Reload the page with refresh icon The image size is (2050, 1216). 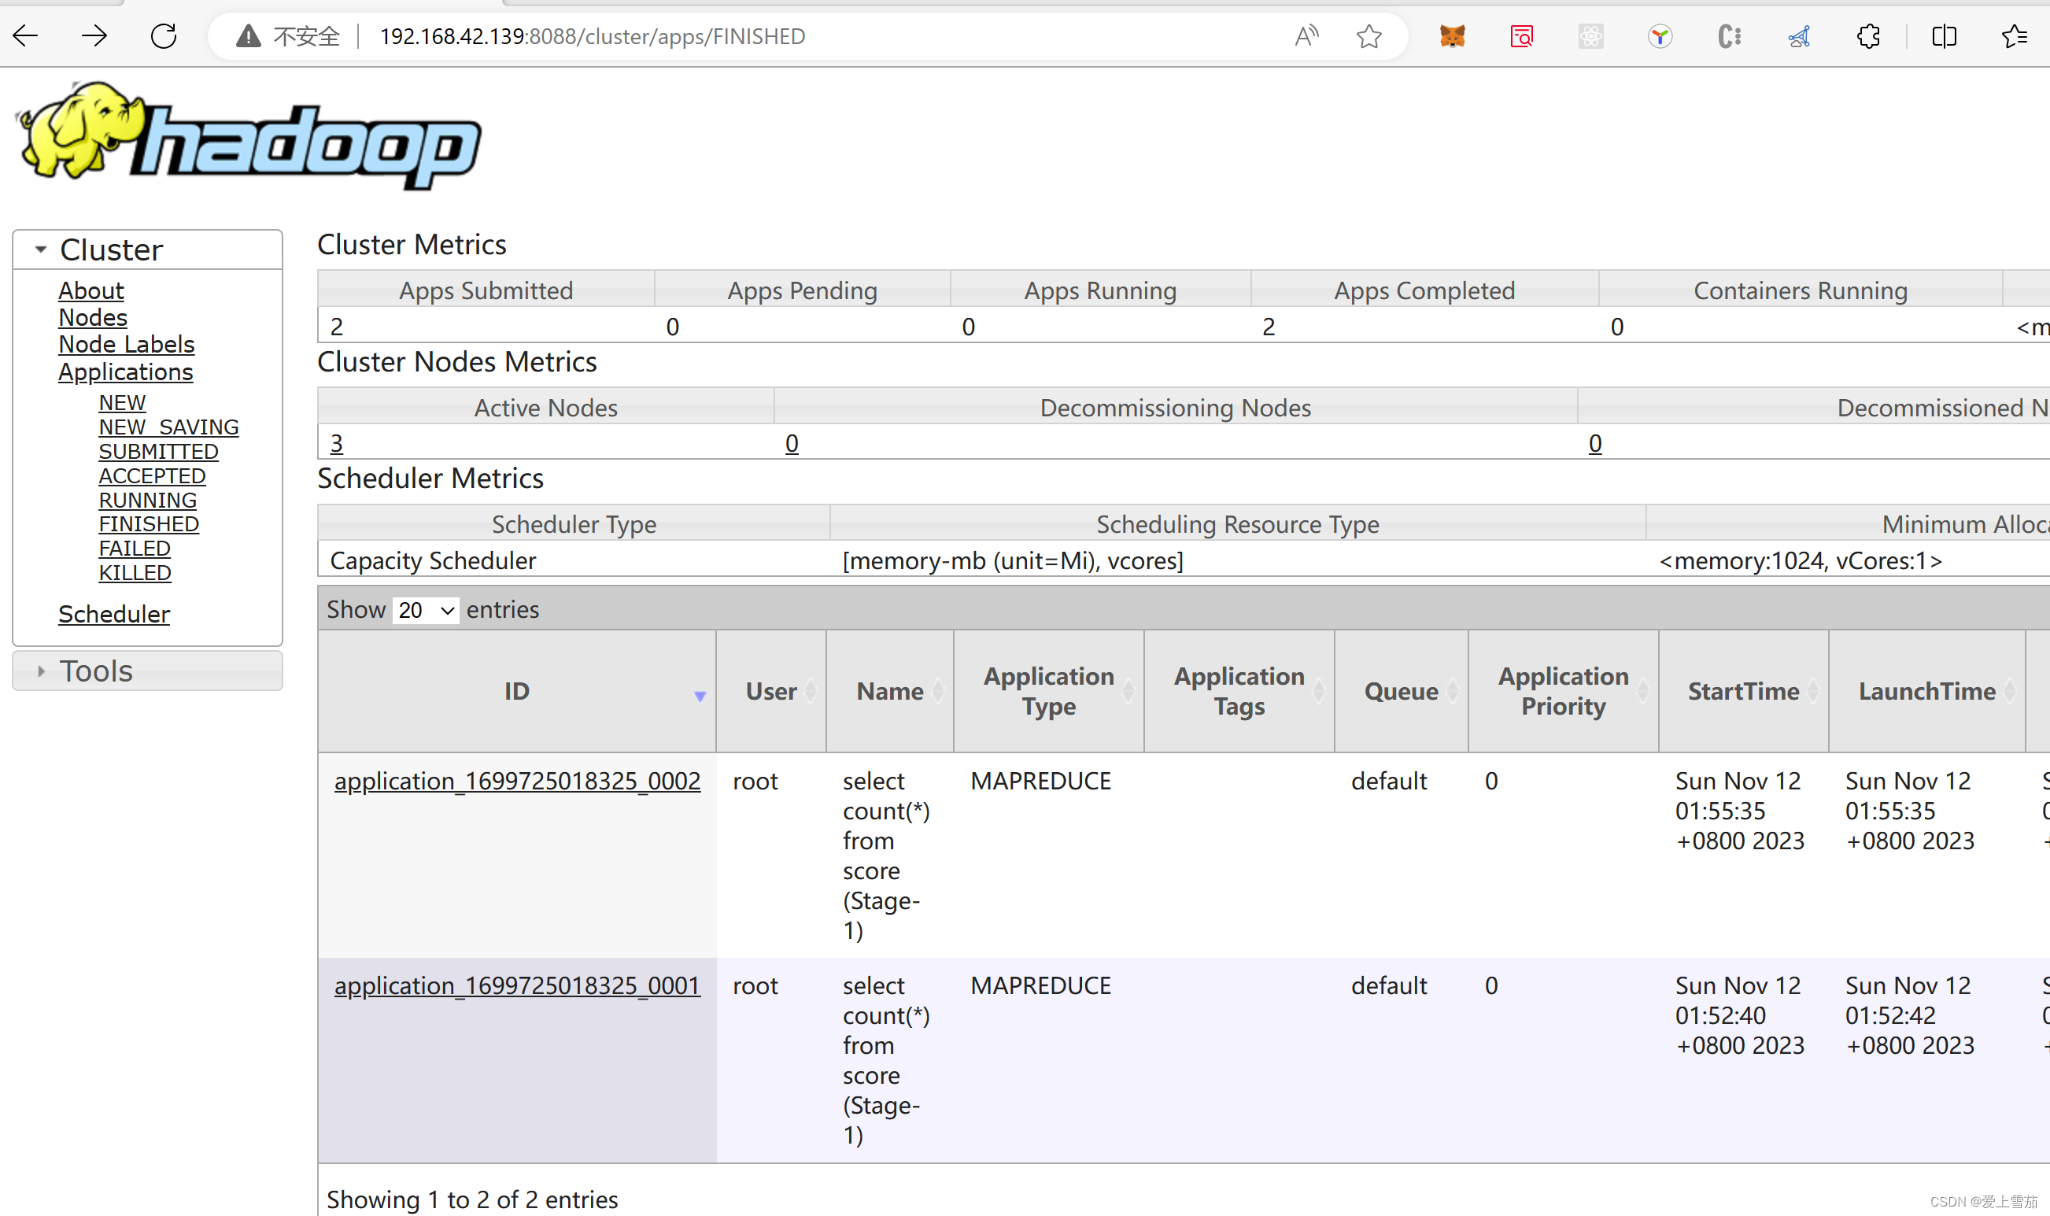point(164,36)
